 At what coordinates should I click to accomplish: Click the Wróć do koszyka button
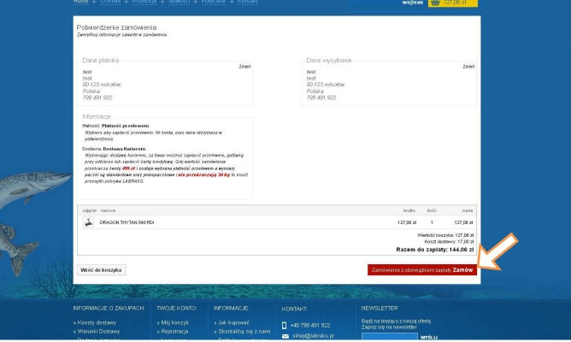[x=101, y=270]
